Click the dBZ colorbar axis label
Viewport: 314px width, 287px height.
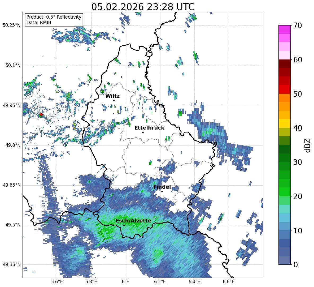pyautogui.click(x=308, y=145)
